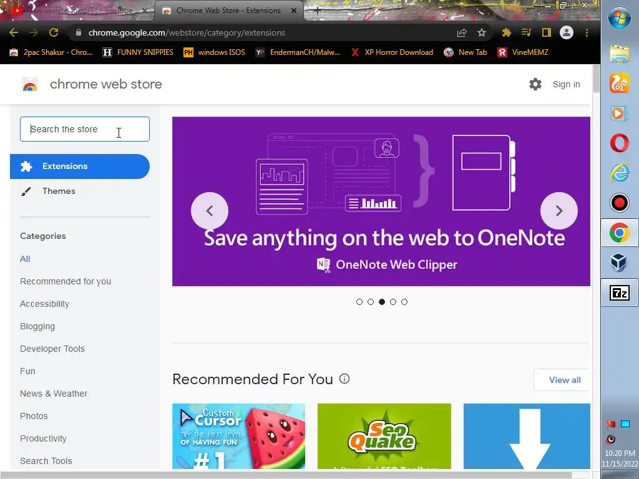
Task: Choose the Developer Tools category
Action: coord(52,349)
